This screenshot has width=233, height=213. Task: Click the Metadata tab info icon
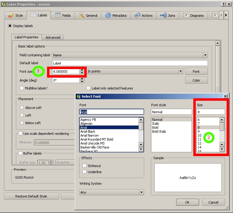[108, 16]
